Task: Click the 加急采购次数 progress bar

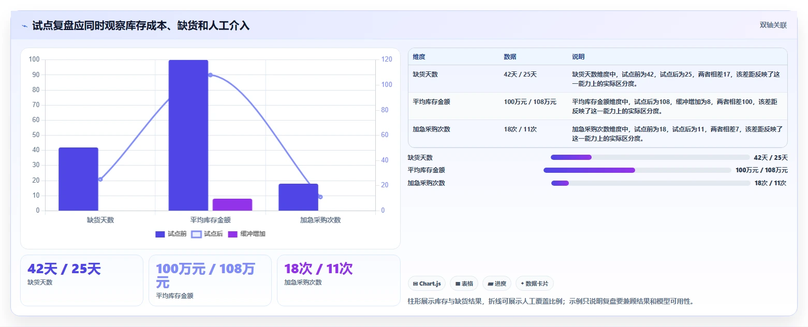Action: [x=651, y=183]
